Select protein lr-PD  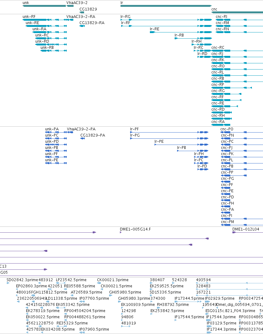point(203,169)
